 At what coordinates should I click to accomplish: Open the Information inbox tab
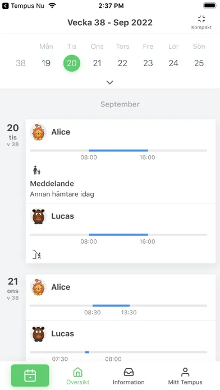[129, 376]
